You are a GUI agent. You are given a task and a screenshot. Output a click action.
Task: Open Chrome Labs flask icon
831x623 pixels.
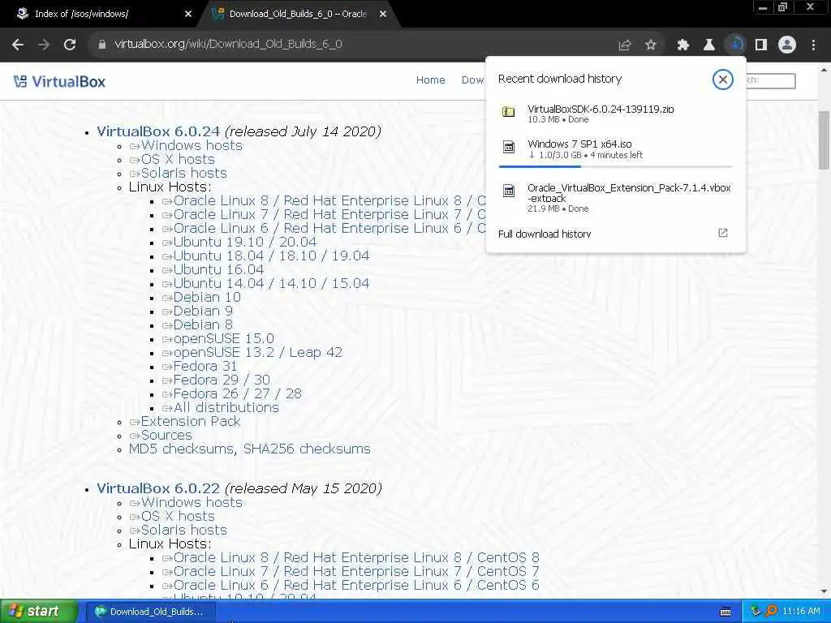pyautogui.click(x=708, y=45)
